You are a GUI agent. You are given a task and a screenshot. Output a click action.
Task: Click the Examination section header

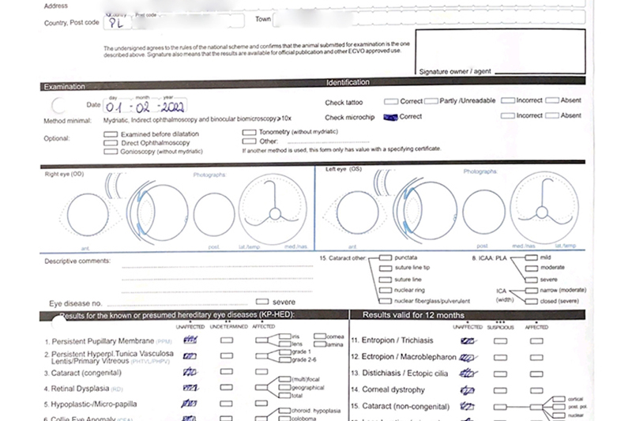(x=65, y=87)
